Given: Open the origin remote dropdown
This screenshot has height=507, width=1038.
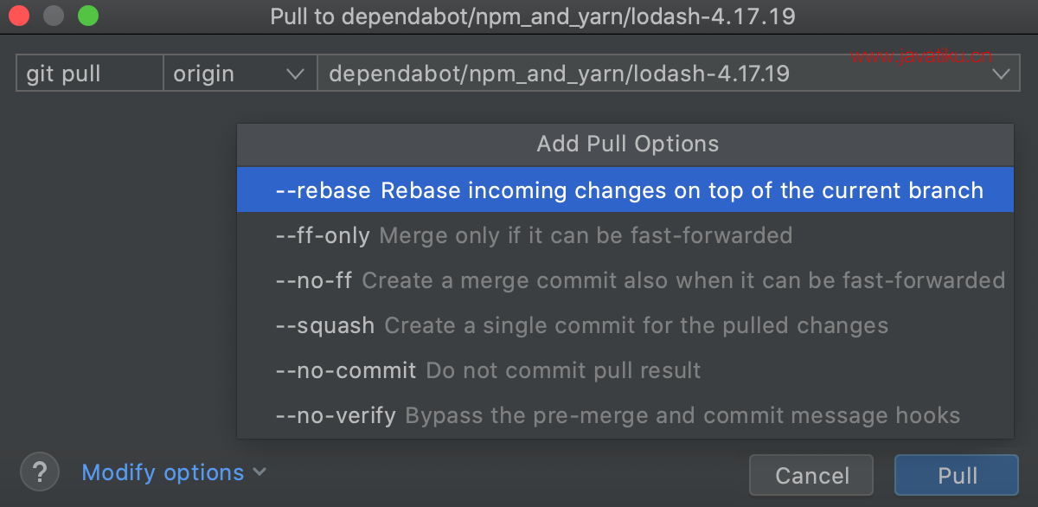Looking at the screenshot, I should tap(238, 74).
